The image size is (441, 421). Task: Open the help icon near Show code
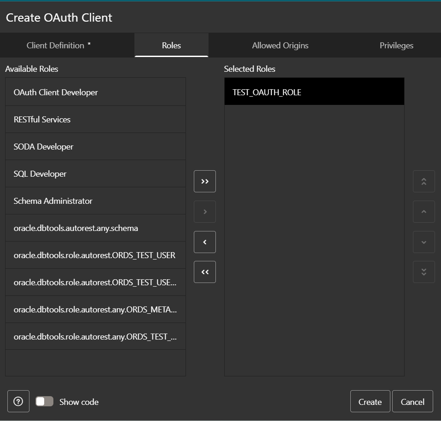[18, 401]
